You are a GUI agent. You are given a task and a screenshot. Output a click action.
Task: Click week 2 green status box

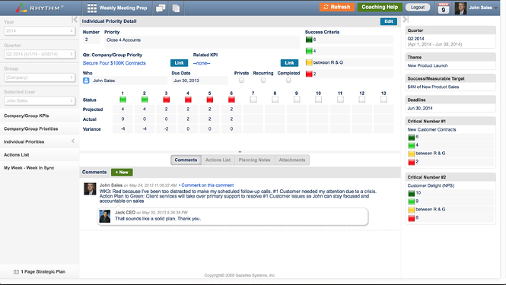pyautogui.click(x=145, y=100)
